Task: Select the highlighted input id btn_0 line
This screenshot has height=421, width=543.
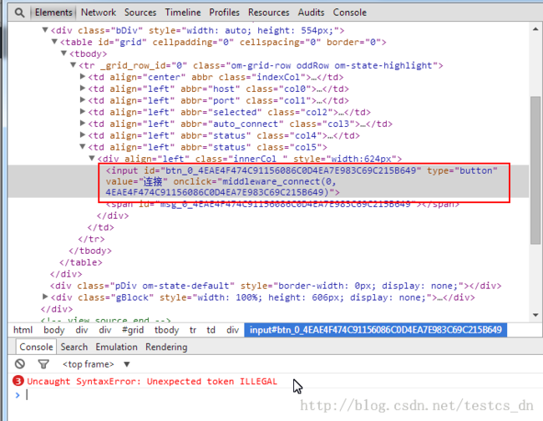Action: tap(302, 181)
